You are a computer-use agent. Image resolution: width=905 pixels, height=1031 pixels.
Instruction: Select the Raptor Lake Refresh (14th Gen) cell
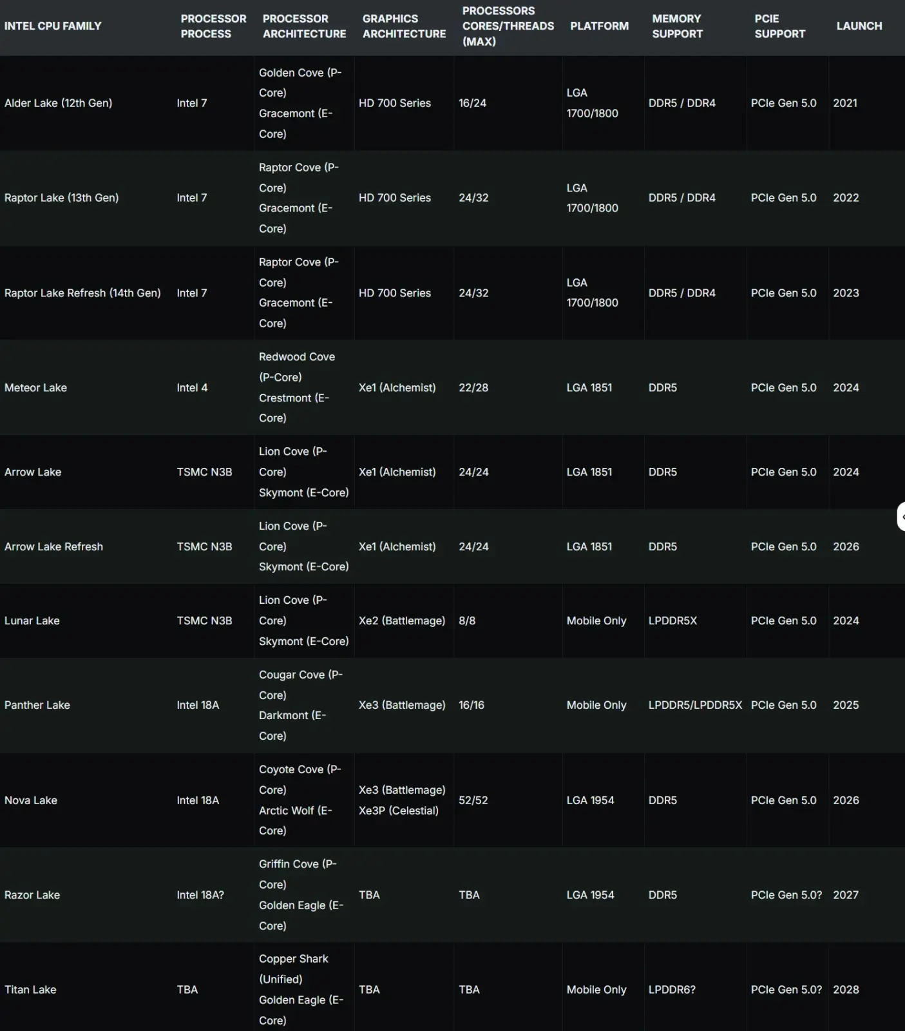[x=82, y=293]
